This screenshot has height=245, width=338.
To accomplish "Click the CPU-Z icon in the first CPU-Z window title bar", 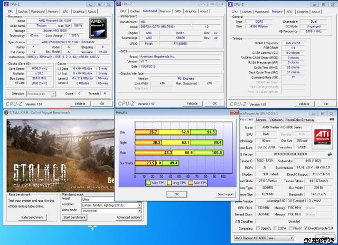I will tap(6, 4).
